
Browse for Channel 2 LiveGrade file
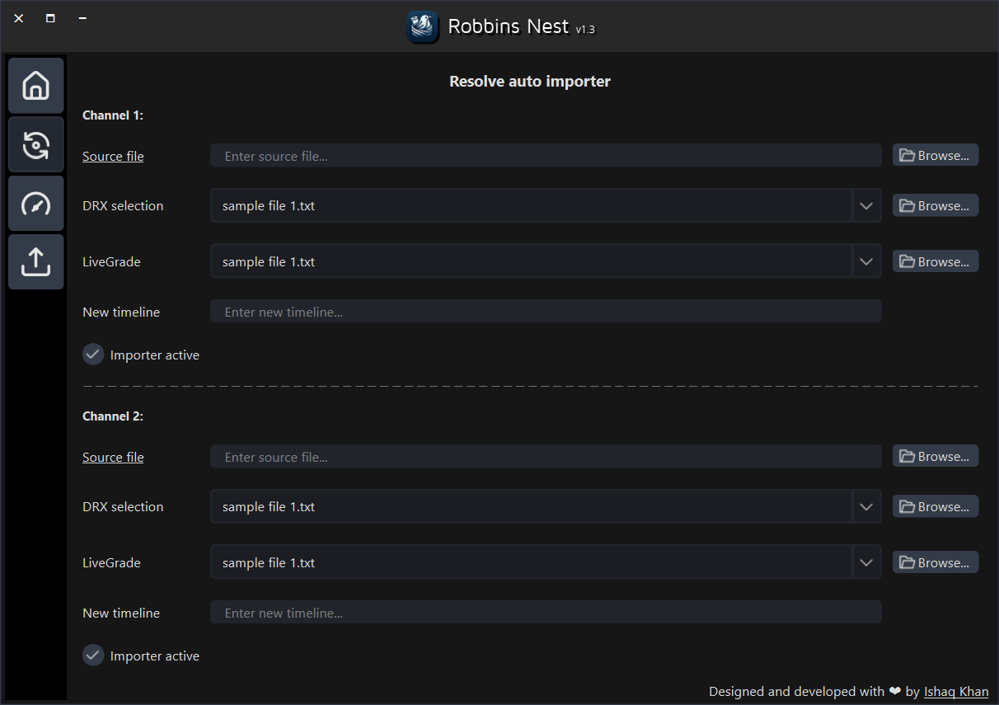point(936,562)
